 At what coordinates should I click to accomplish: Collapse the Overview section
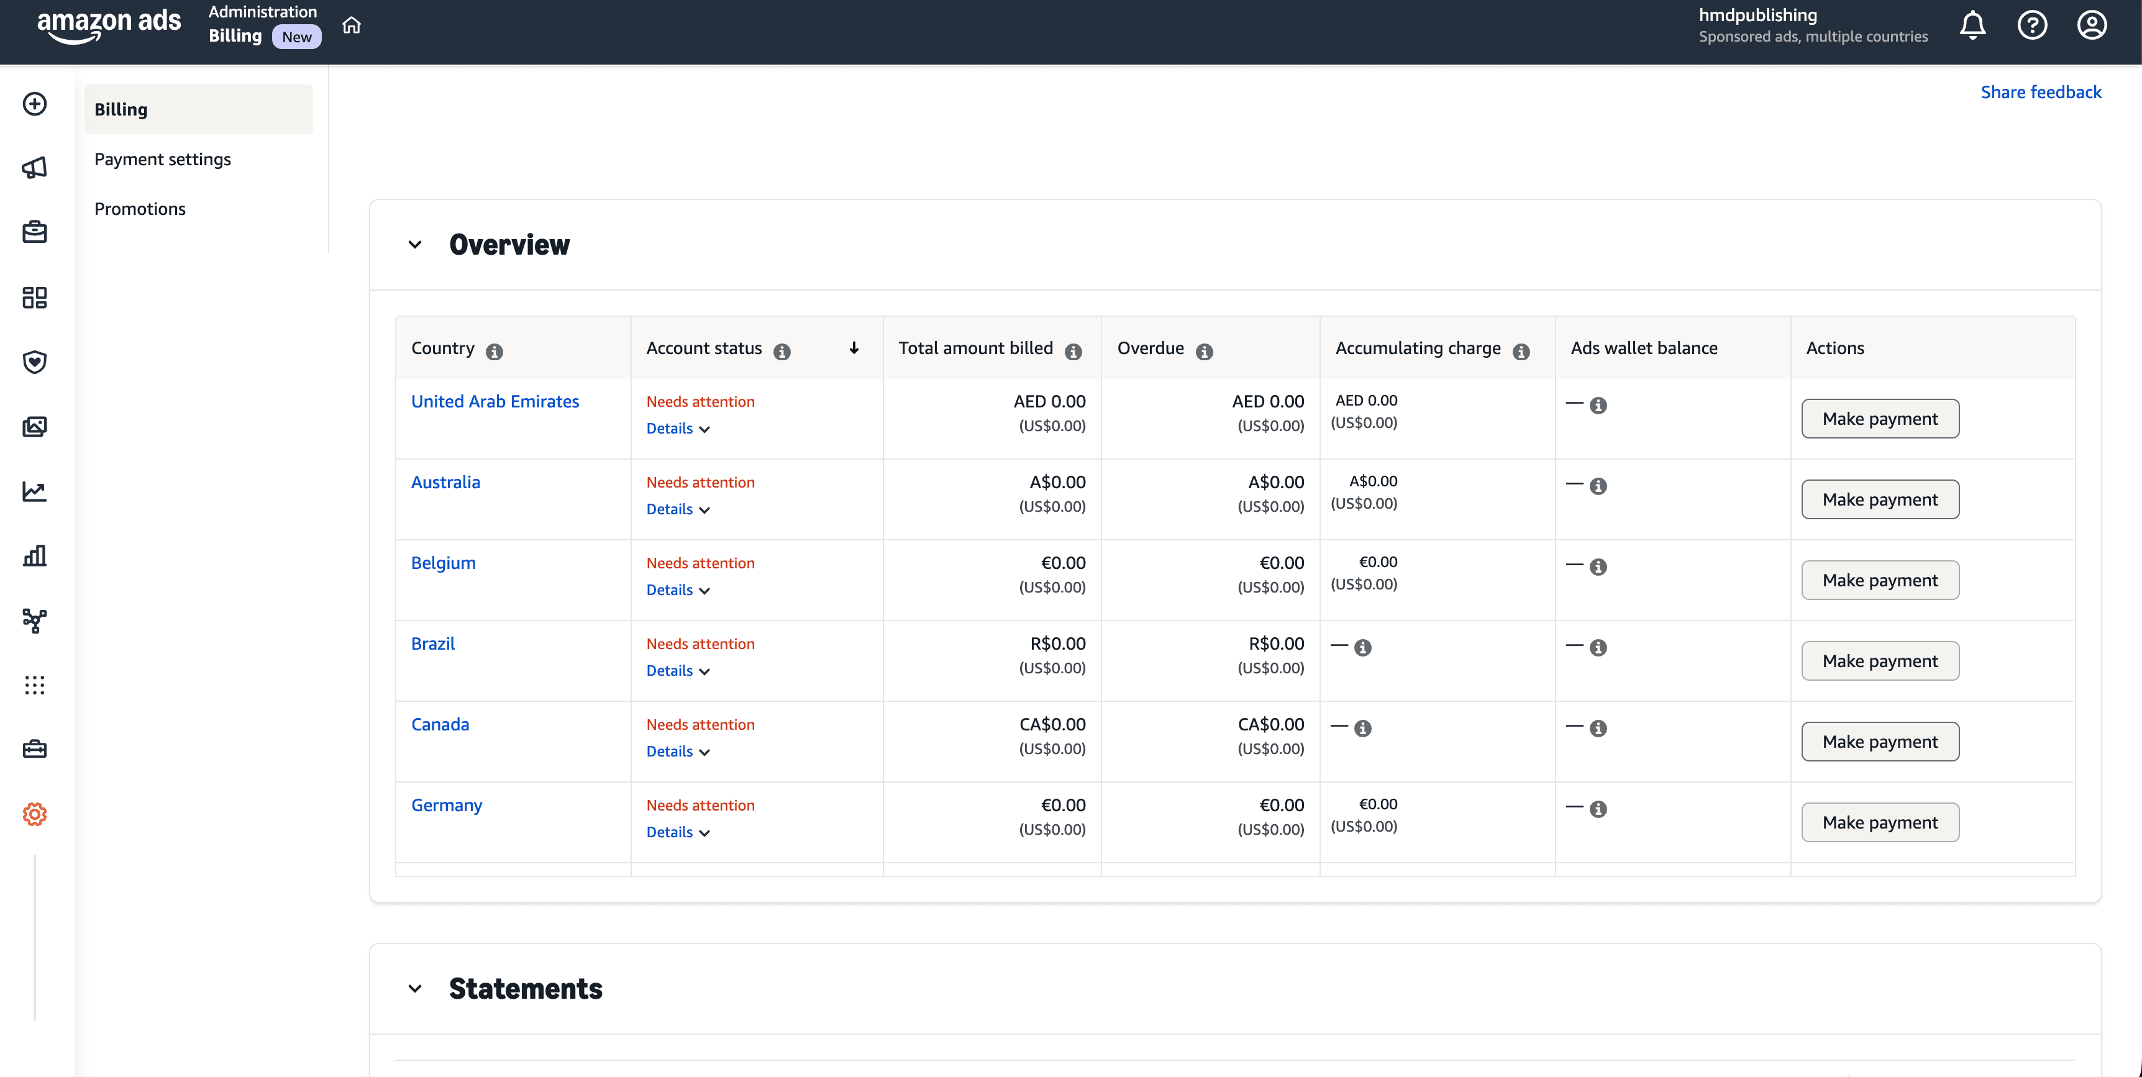pos(416,245)
